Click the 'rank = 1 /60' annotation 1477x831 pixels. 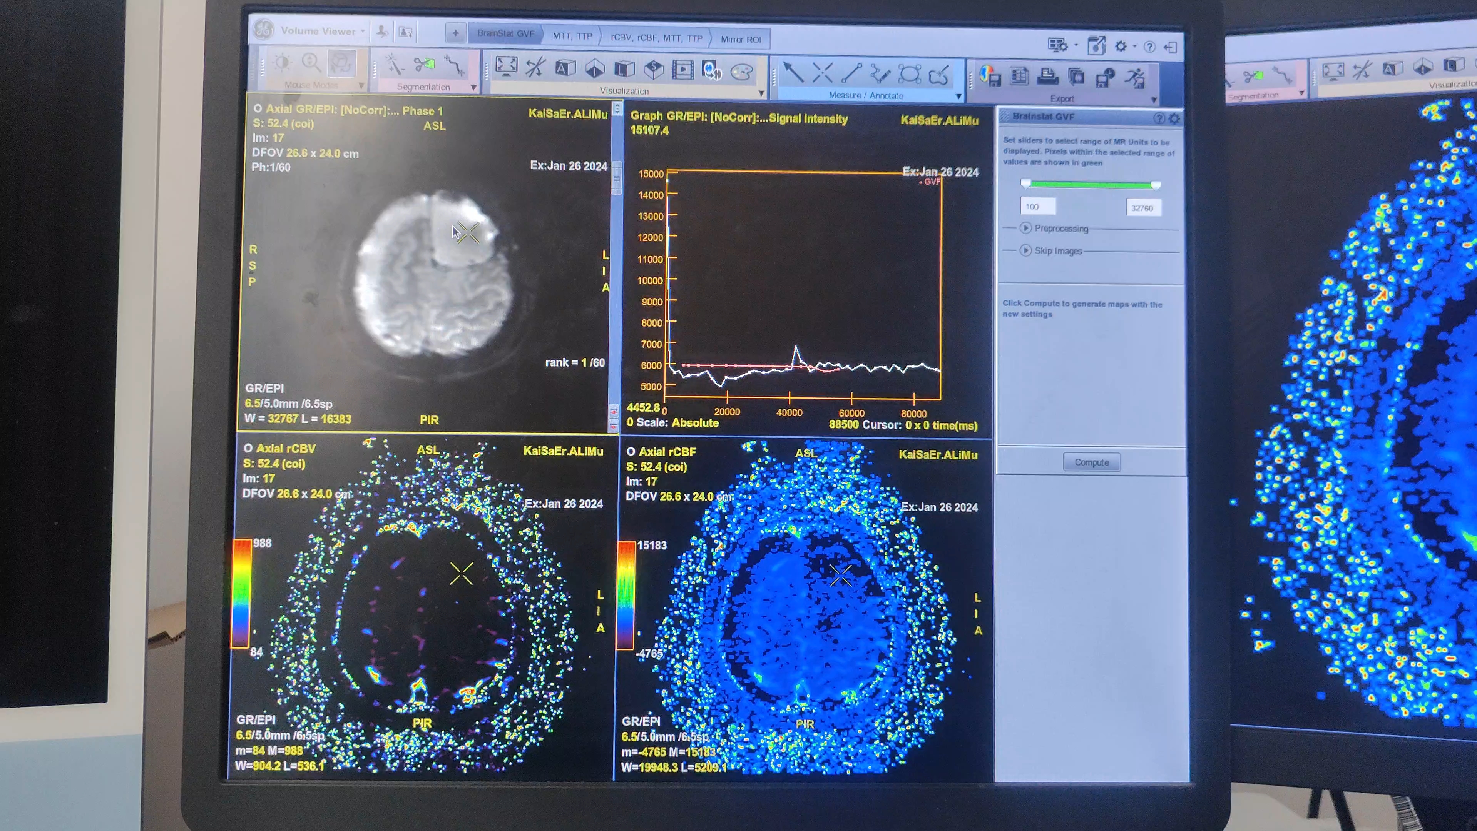click(574, 362)
